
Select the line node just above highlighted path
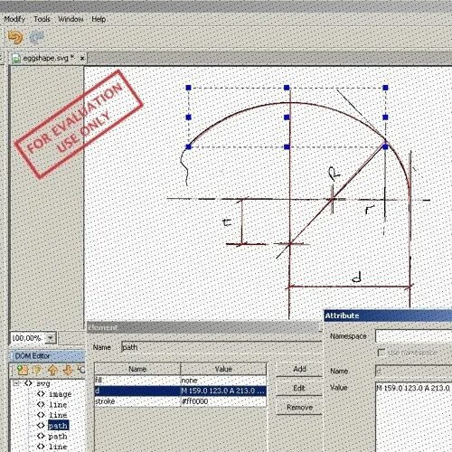point(58,415)
